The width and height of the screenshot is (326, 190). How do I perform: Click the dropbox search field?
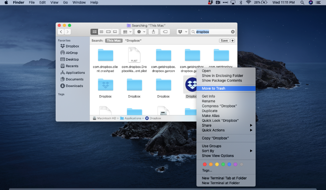pos(212,32)
